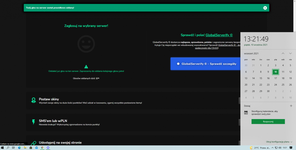Click info icon on blue button

tap(178, 64)
